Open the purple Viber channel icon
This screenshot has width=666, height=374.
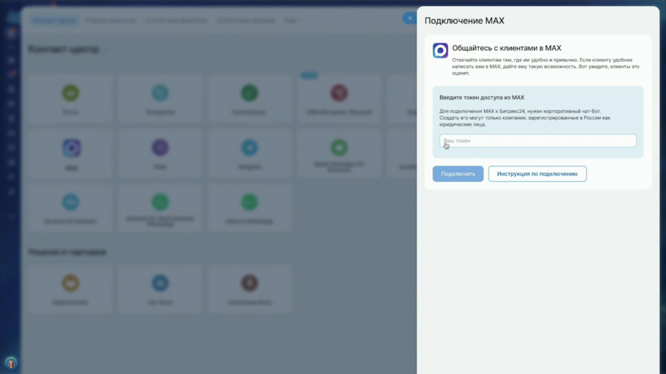[x=160, y=148]
